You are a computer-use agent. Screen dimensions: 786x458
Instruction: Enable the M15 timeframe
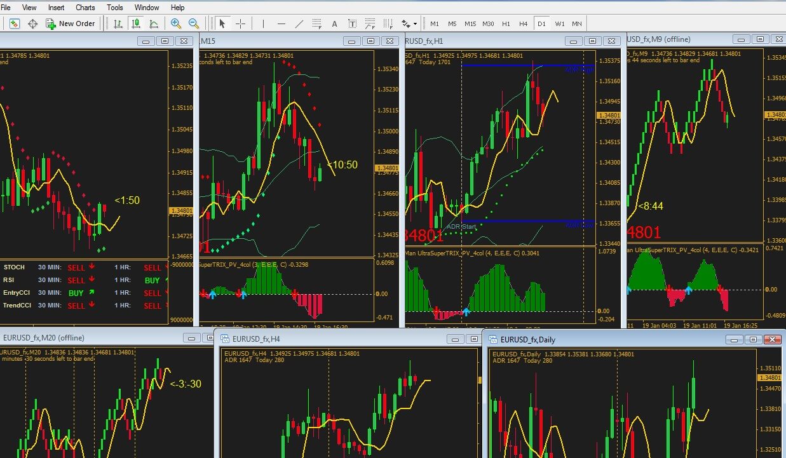click(470, 24)
